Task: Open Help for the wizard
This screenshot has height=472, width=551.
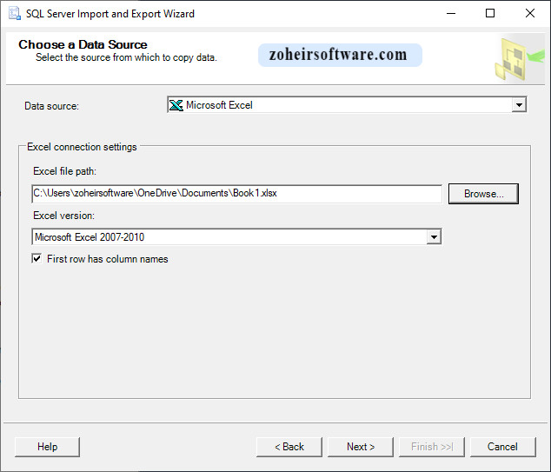Action: (47, 447)
